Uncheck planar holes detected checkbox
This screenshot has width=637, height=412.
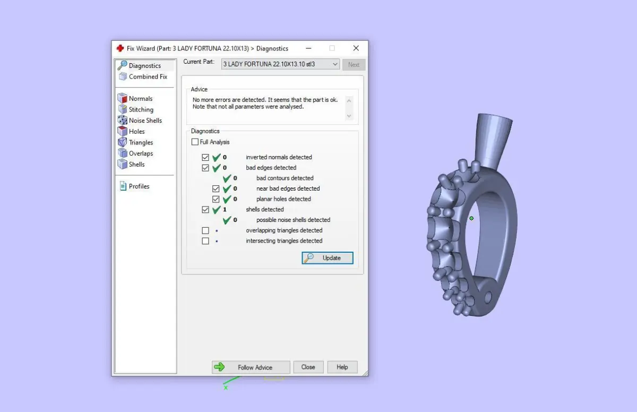216,199
